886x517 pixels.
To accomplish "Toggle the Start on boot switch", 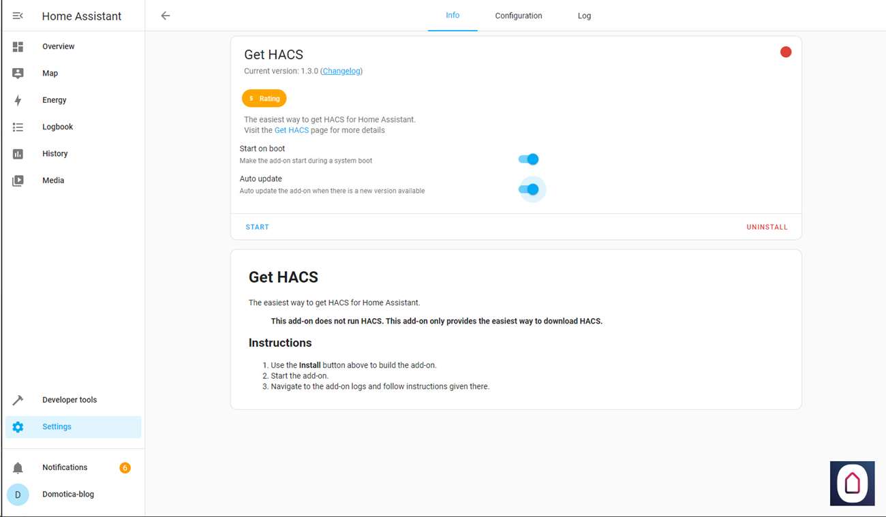I will click(x=528, y=159).
